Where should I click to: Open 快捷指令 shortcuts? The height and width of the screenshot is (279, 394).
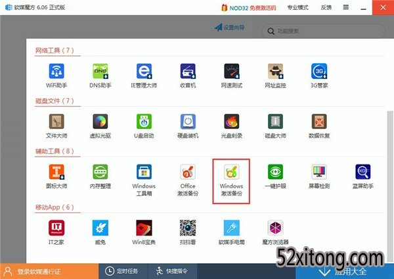tap(172, 271)
